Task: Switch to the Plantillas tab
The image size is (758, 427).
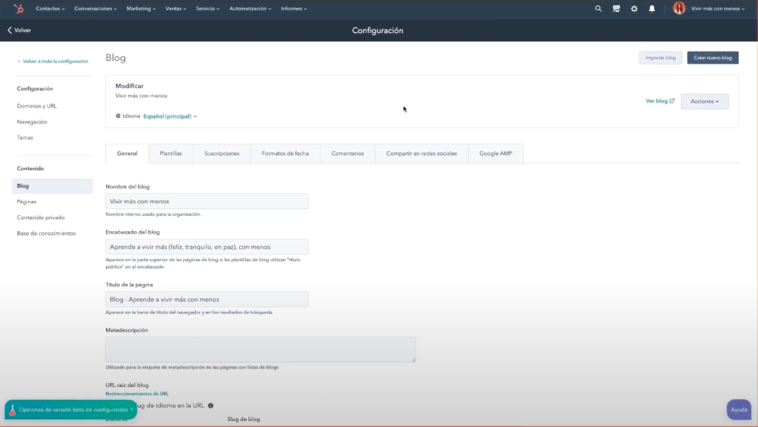Action: point(170,153)
